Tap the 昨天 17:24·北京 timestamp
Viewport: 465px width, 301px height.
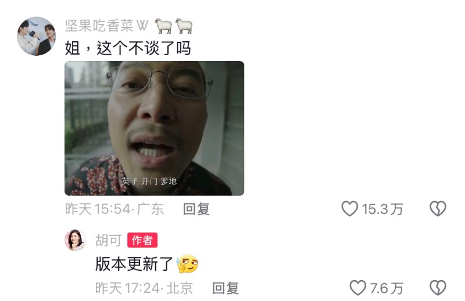coord(144,288)
